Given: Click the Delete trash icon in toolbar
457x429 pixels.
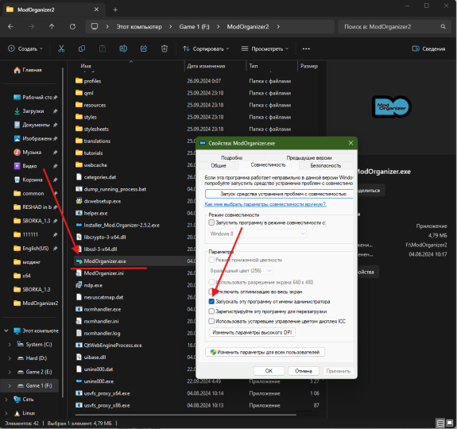Looking at the screenshot, I should point(165,48).
